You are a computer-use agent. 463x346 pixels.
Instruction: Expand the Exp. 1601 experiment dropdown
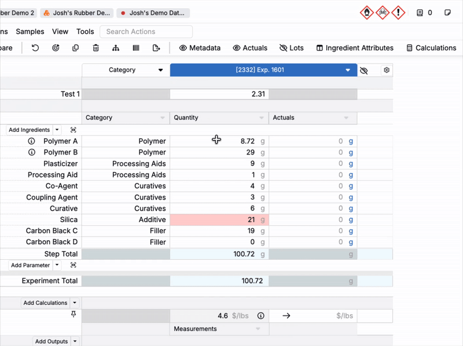pos(348,71)
